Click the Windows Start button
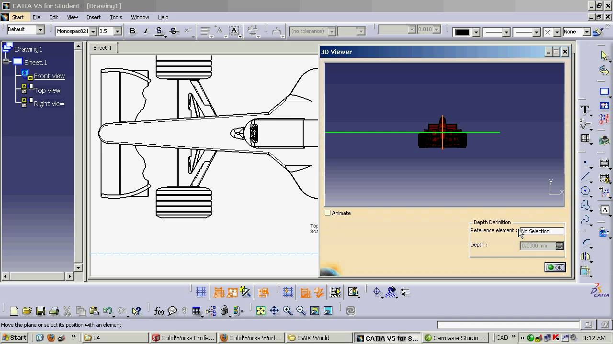 [x=14, y=338]
